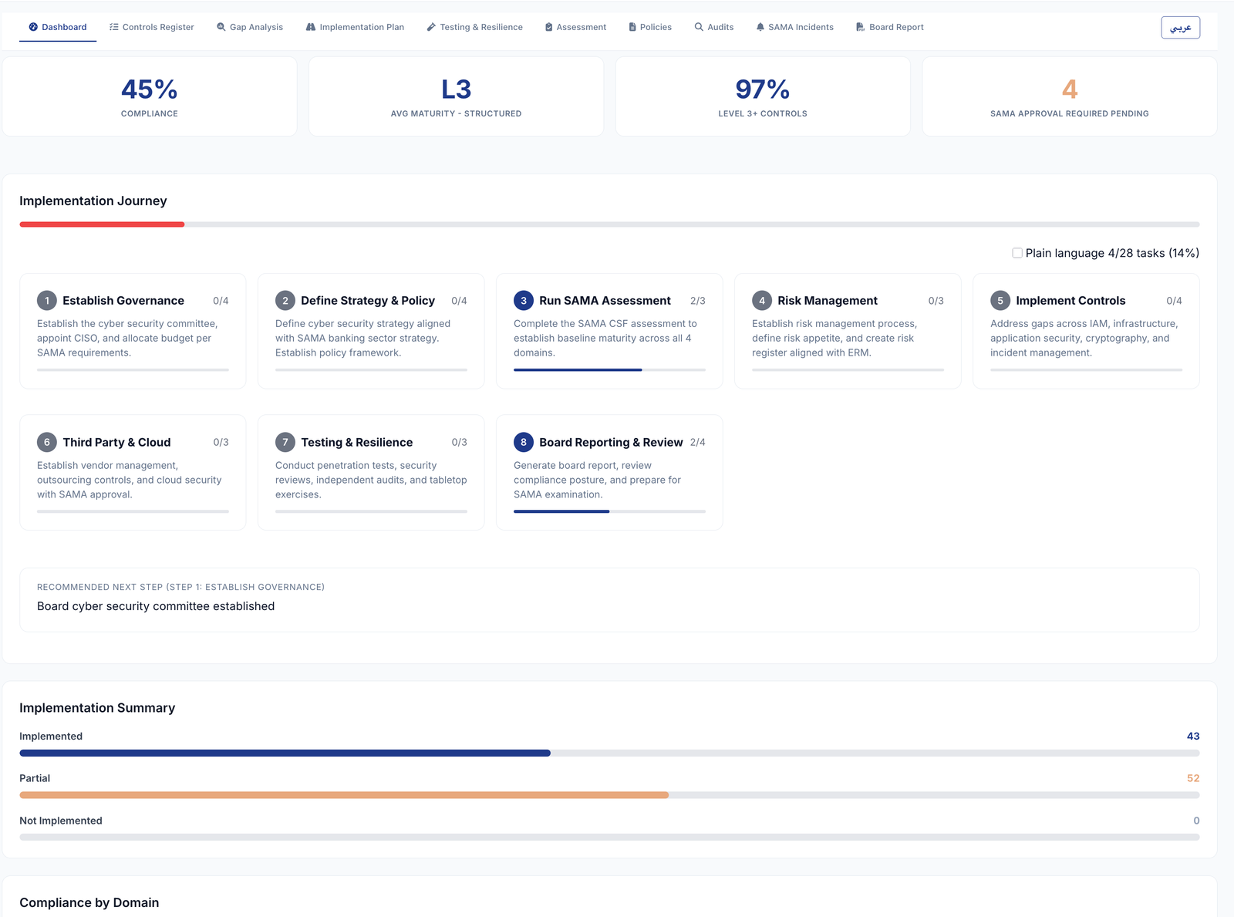Enable the Plain language checkbox
Image resolution: width=1234 pixels, height=917 pixels.
click(x=1017, y=253)
